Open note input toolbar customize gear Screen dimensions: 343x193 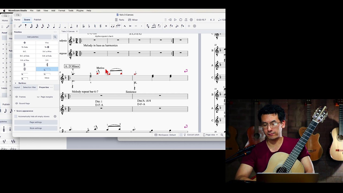(195, 26)
